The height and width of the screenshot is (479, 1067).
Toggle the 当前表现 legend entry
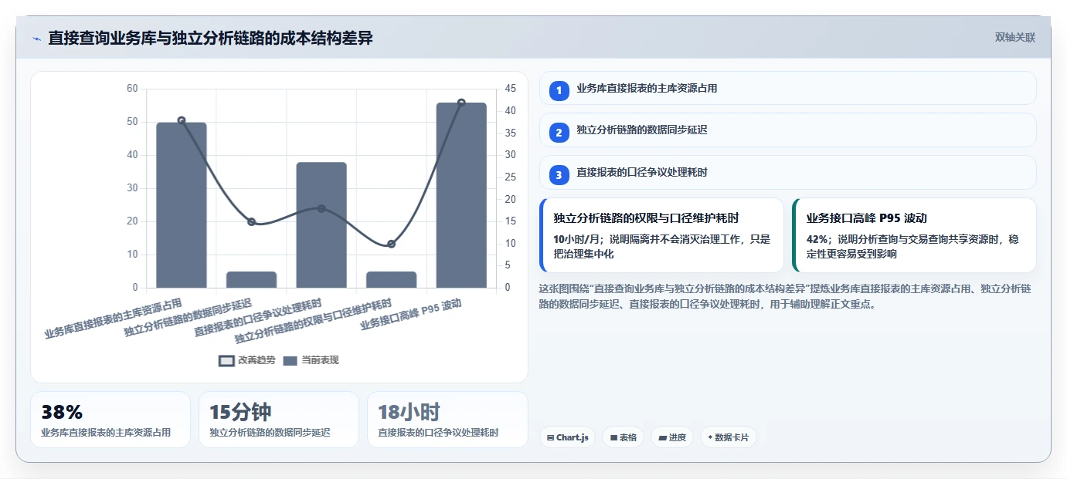pos(311,360)
